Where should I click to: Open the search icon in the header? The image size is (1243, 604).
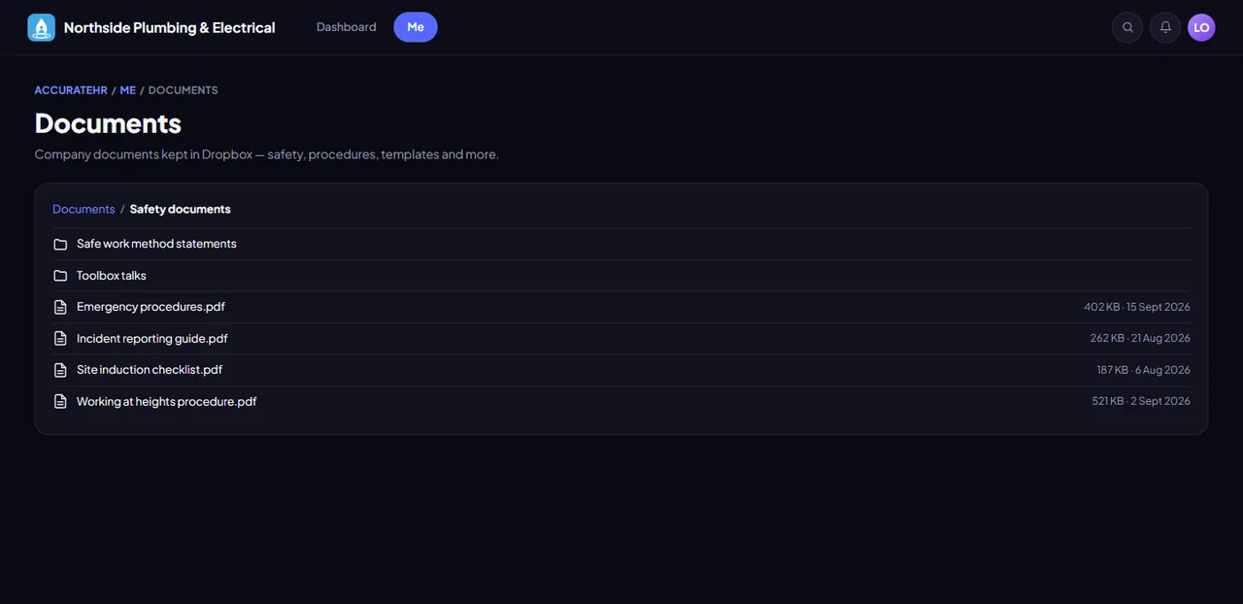coord(1127,27)
